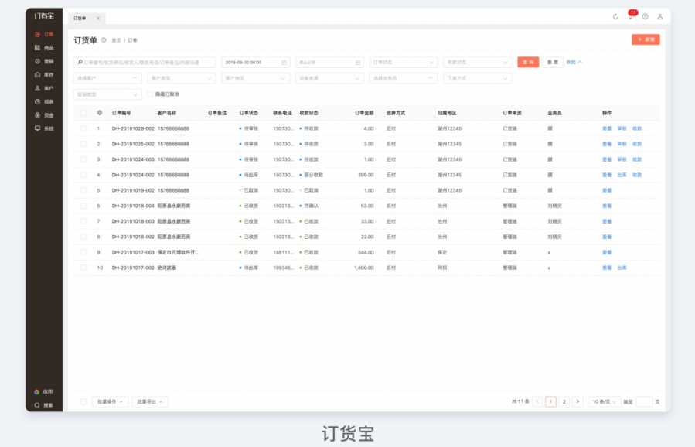Screen dimensions: 695x447
Task: Tick the checkbox for order DH-20191017-002
Action: point(83,268)
